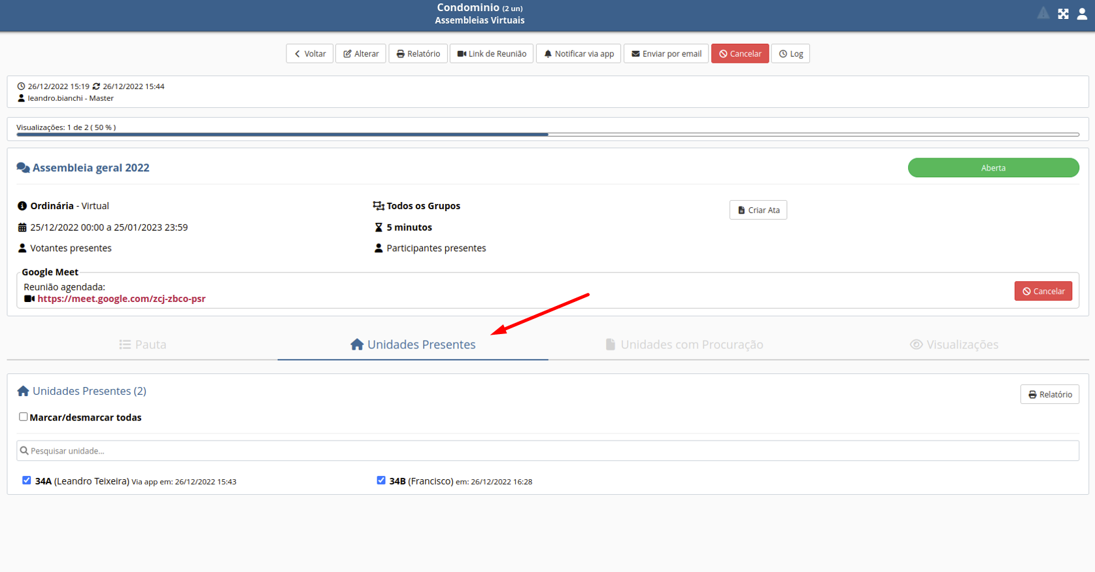Open the user profile icon
Image resolution: width=1095 pixels, height=572 pixels.
click(x=1082, y=14)
